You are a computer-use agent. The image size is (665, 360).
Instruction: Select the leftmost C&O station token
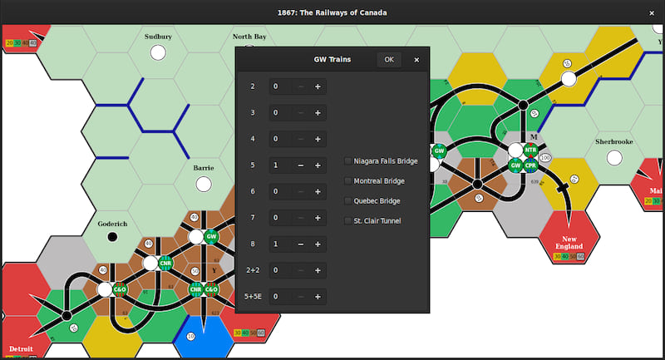pos(121,289)
